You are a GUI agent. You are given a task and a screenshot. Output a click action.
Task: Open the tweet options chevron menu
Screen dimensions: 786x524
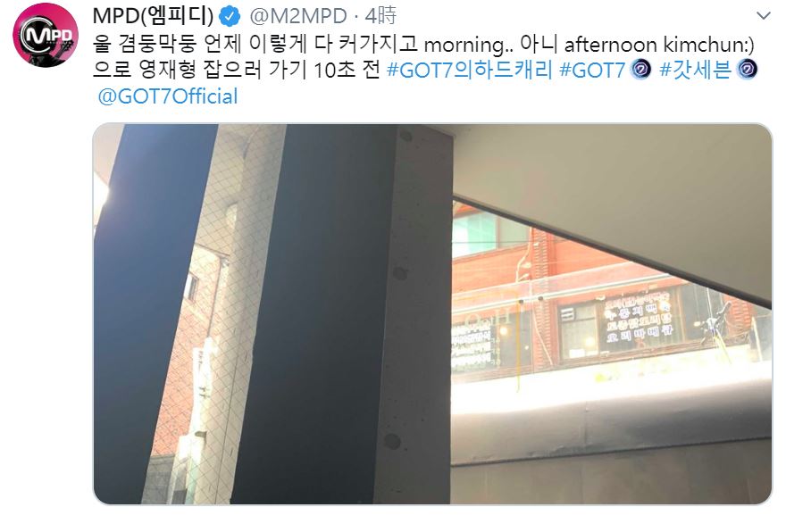pos(763,16)
